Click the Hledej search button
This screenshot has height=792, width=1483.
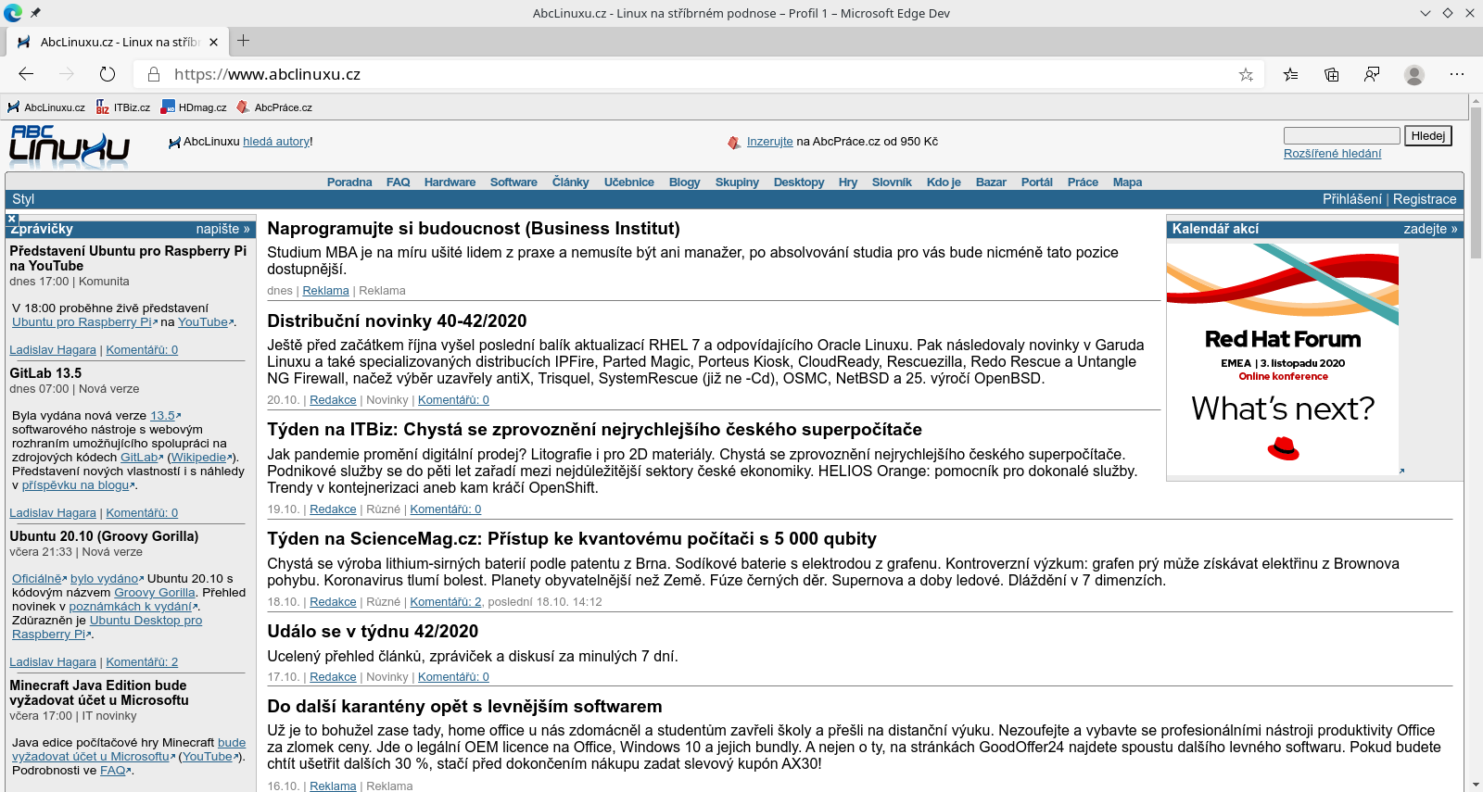(x=1428, y=135)
